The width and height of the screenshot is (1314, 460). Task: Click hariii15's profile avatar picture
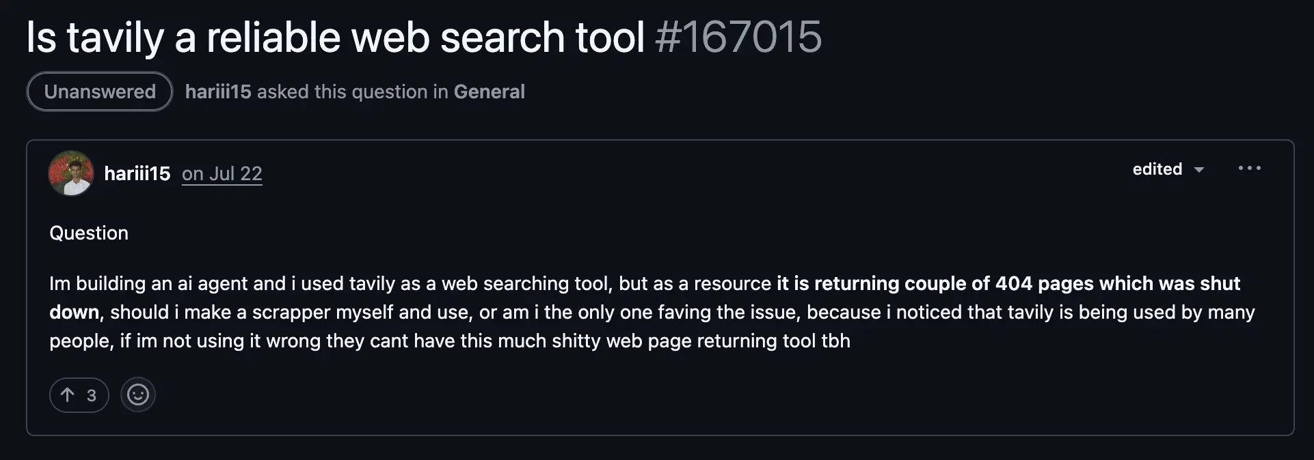(70, 173)
